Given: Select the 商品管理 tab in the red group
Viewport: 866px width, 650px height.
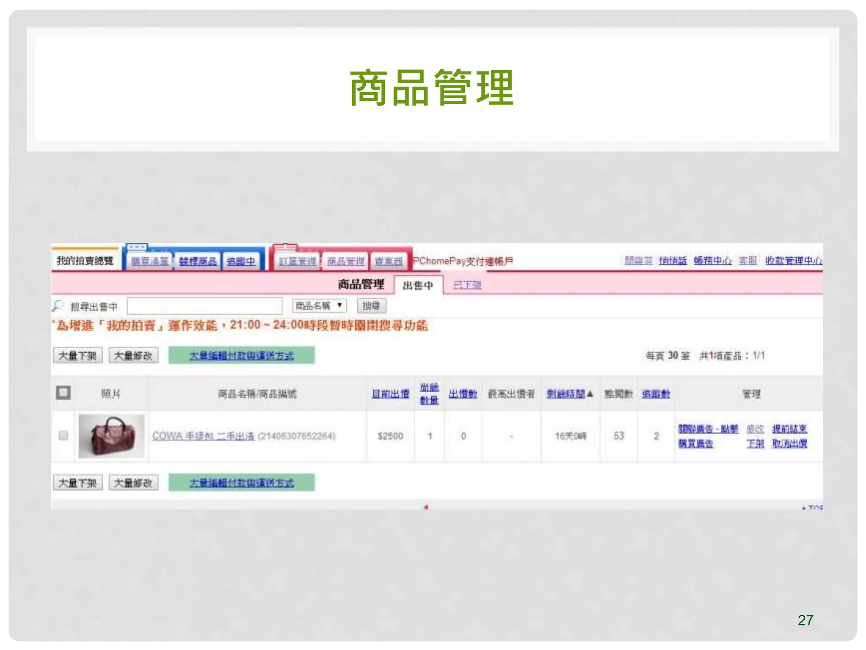Looking at the screenshot, I should [346, 262].
